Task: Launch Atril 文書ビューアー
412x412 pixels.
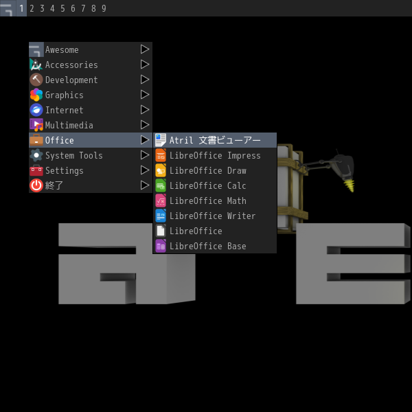Action: click(215, 140)
